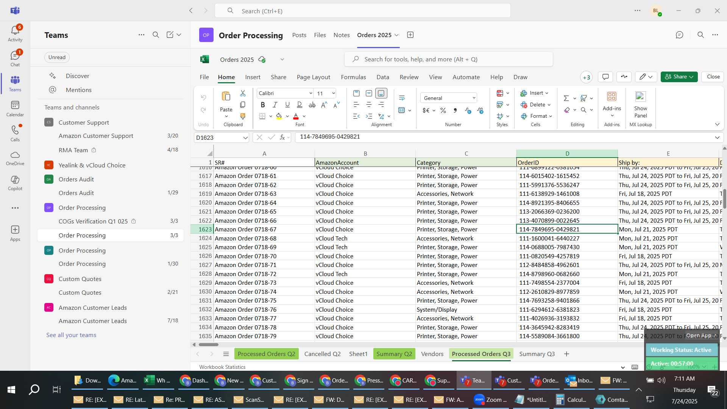The image size is (727, 409).
Task: Open the Discover item in Teams list
Action: 77,76
